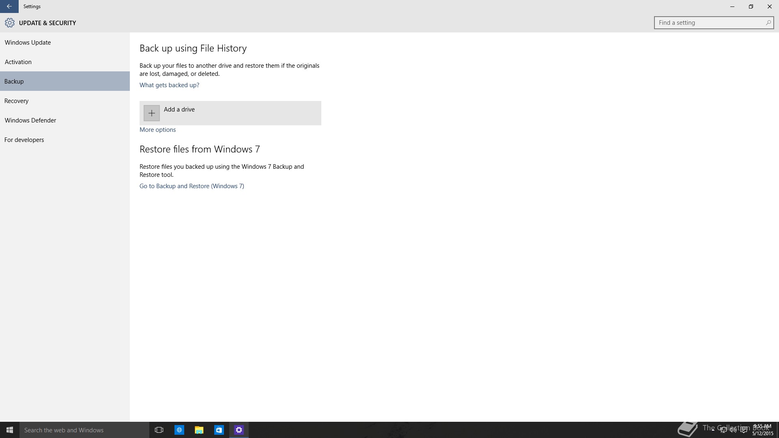Open the What gets backed up? link
The width and height of the screenshot is (779, 438).
pos(169,85)
